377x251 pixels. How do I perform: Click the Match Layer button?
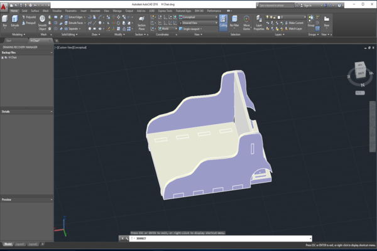tap(293, 29)
